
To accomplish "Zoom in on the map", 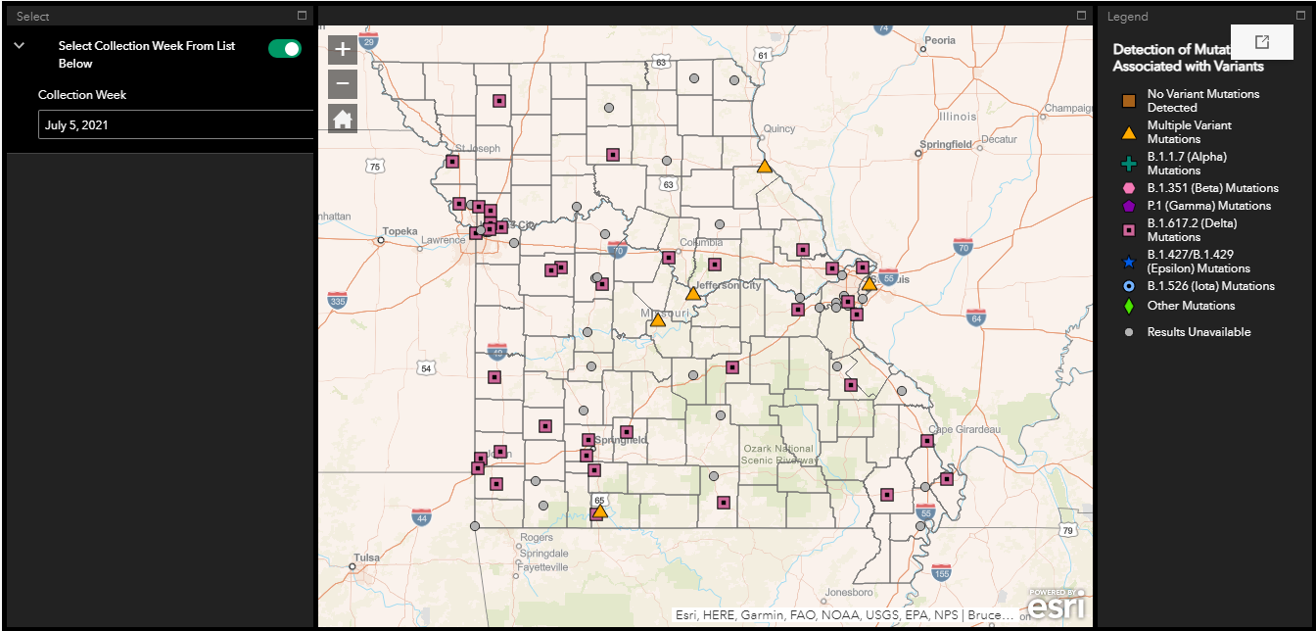I will pyautogui.click(x=342, y=50).
